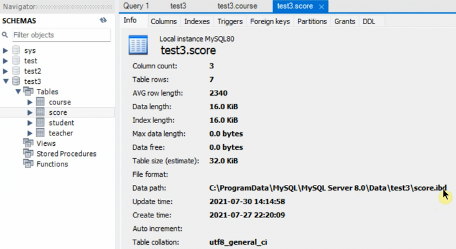Expand the score table node
Image resolution: width=456 pixels, height=249 pixels.
click(30, 112)
